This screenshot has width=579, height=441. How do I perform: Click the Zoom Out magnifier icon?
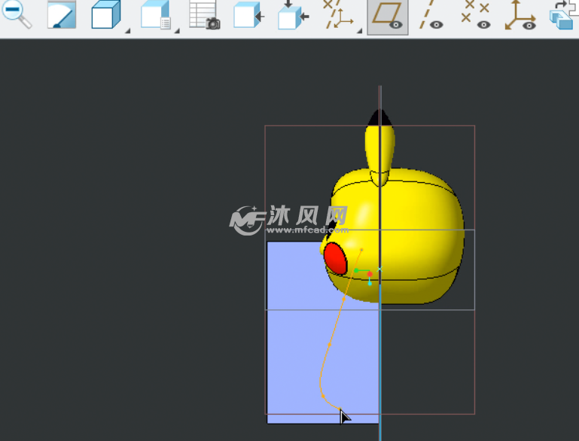pos(16,14)
